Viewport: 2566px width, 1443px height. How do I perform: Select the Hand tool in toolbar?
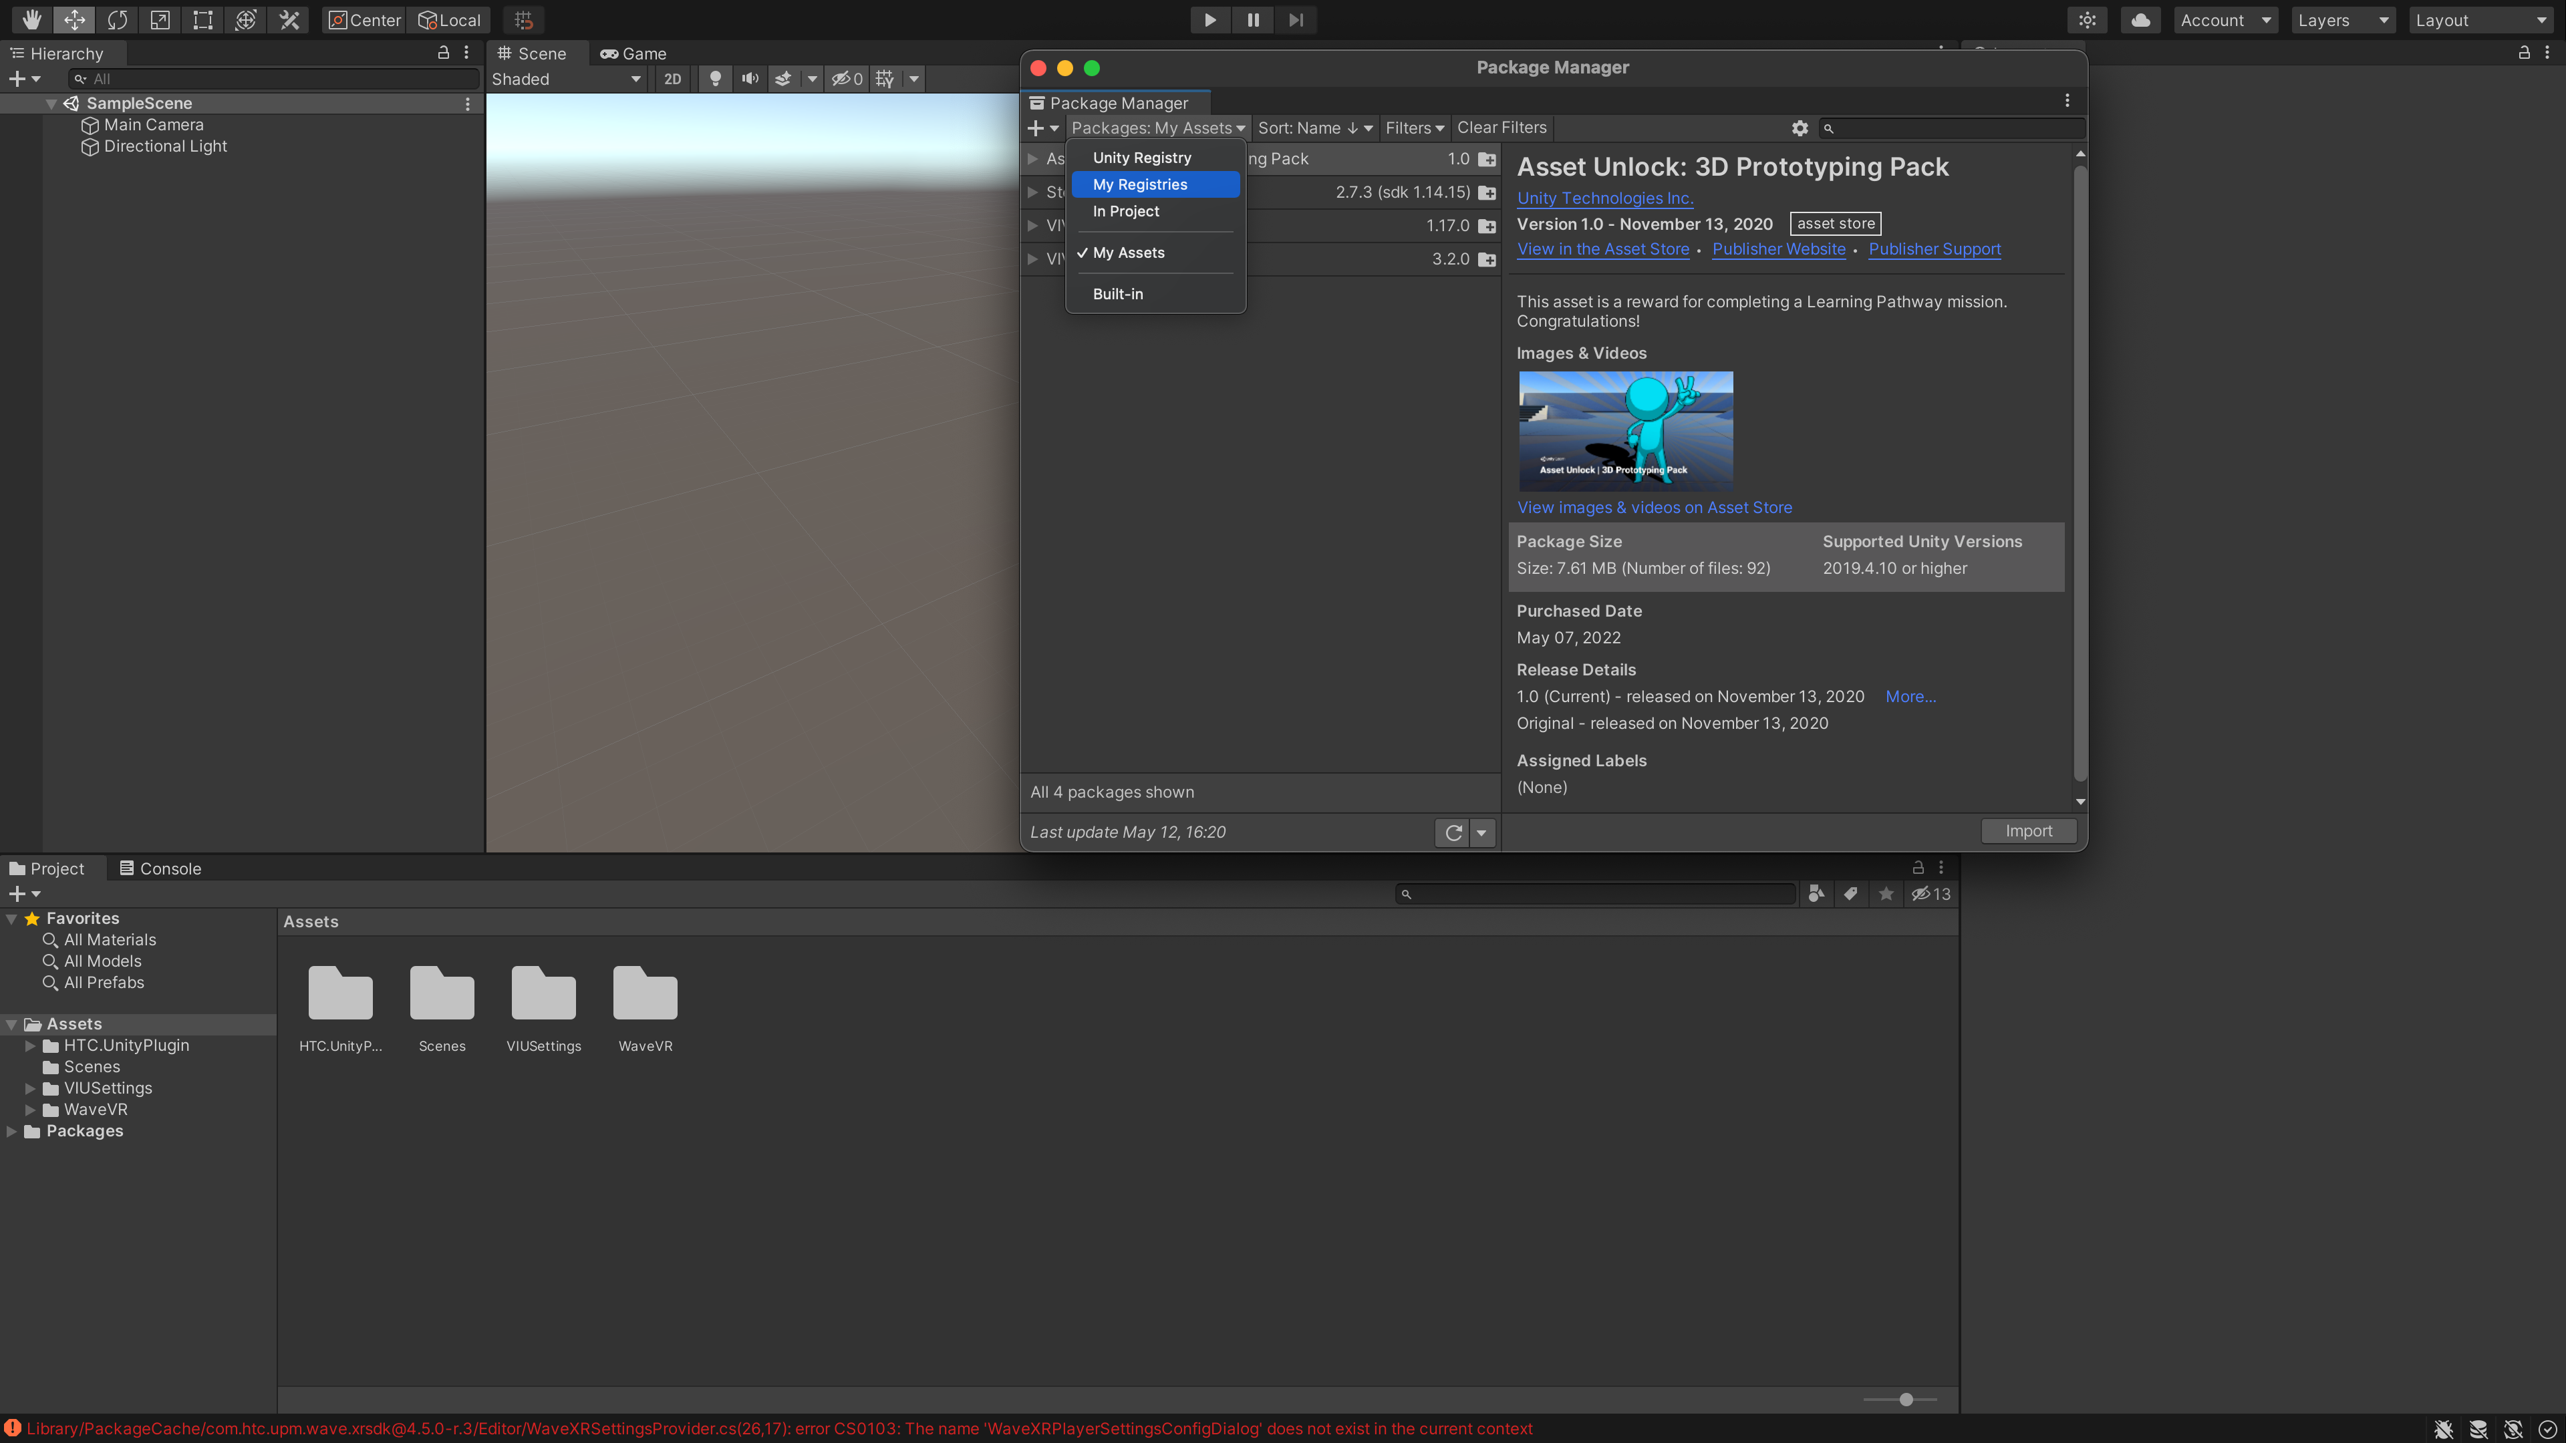pos(31,20)
